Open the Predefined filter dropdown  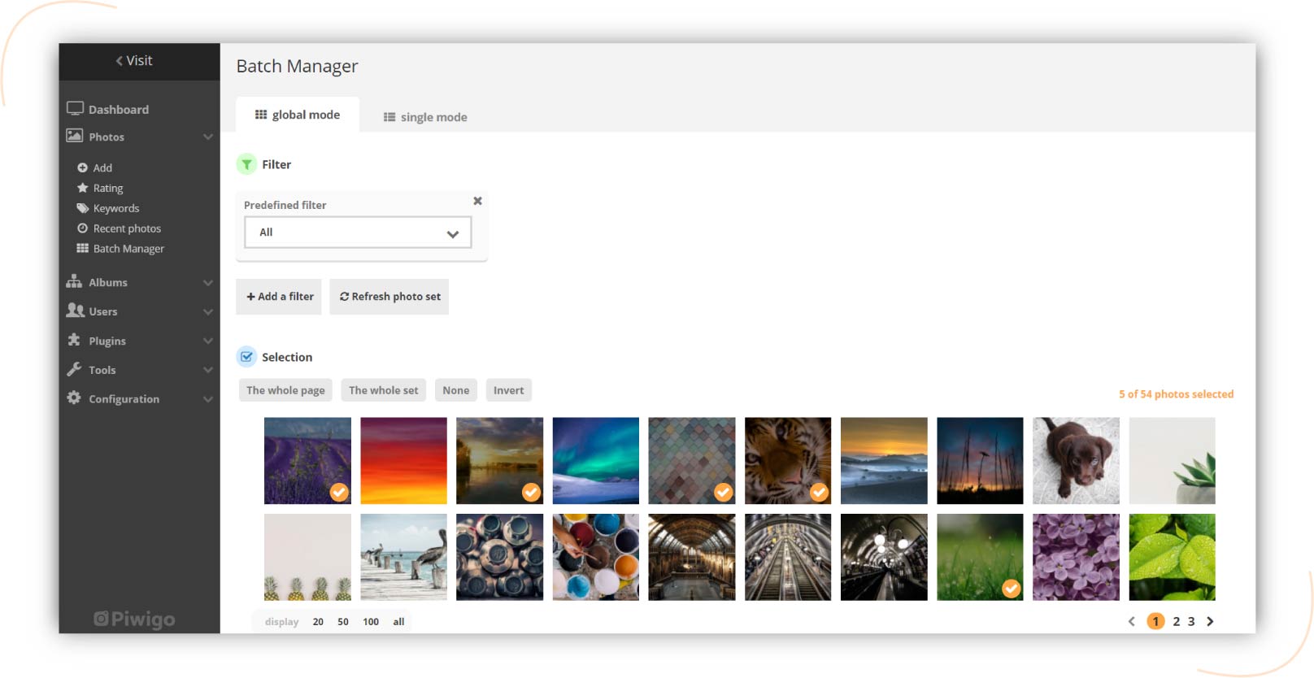[x=358, y=233]
